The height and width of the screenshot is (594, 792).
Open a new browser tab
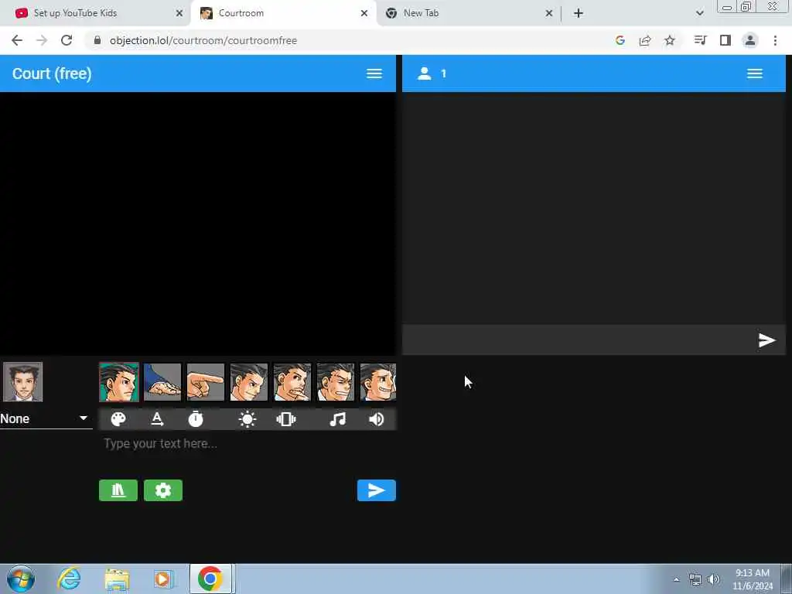coord(579,13)
